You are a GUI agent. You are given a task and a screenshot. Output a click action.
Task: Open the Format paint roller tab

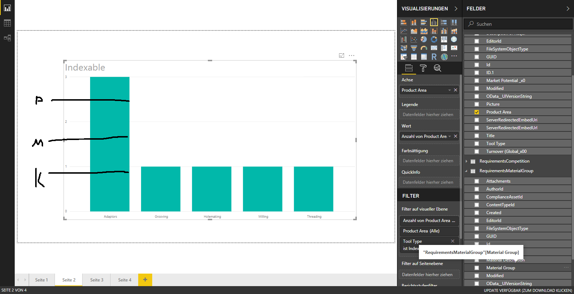coord(423,68)
